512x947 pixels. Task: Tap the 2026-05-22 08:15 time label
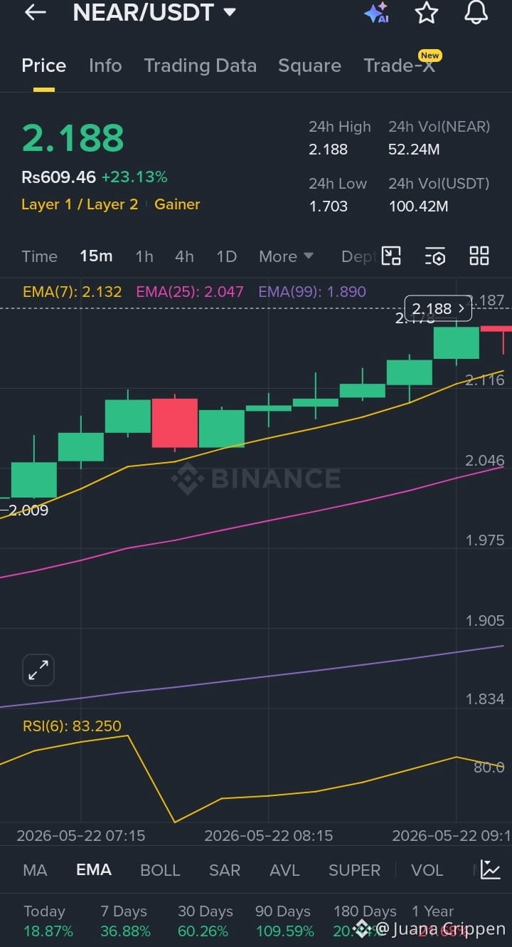tap(268, 835)
